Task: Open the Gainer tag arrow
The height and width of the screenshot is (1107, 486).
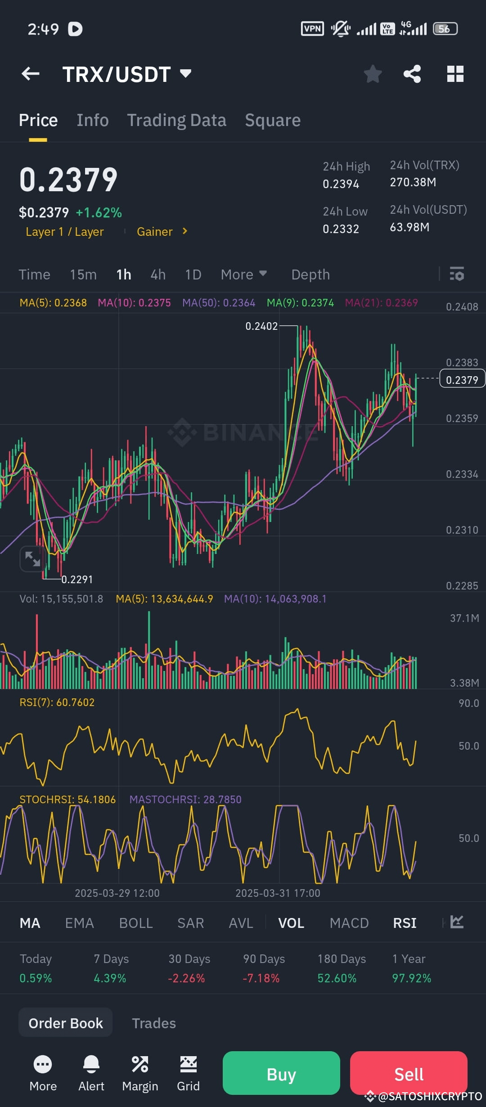Action: [x=184, y=231]
